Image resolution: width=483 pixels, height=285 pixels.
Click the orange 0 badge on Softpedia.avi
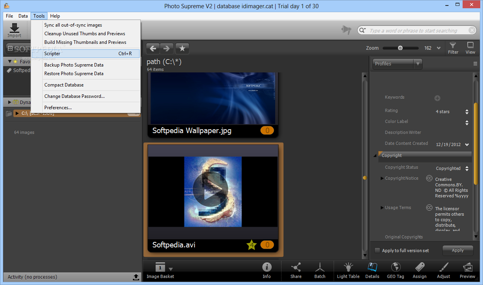coord(267,245)
